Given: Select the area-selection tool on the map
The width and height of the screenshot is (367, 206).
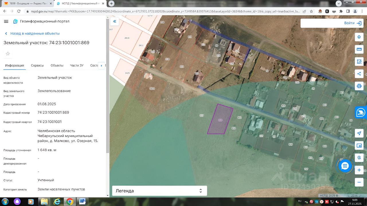Looking at the screenshot, I should point(359,62).
